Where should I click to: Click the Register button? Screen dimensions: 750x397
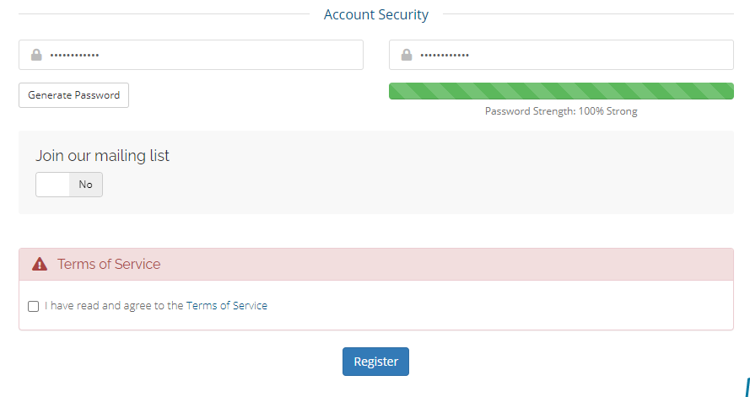coord(375,362)
